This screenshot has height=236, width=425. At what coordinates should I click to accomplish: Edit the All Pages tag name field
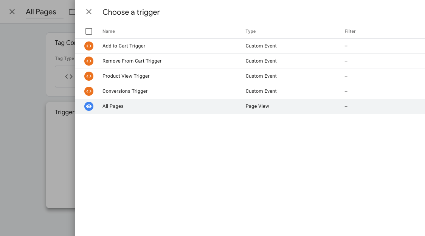pos(45,12)
